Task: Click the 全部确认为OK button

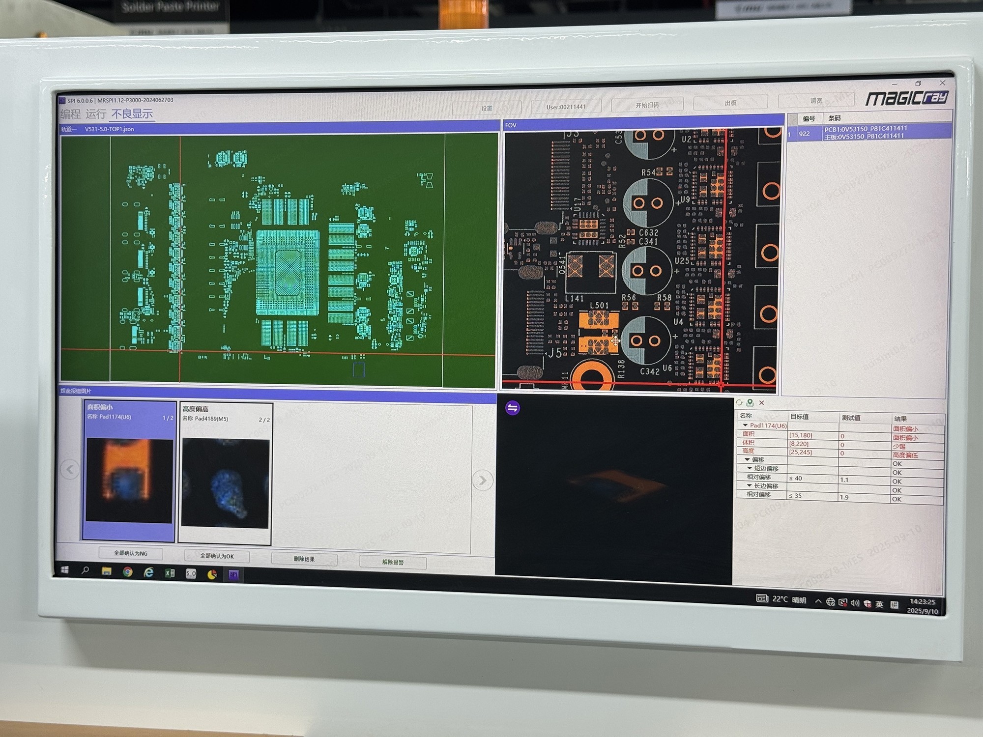Action: pos(217,556)
